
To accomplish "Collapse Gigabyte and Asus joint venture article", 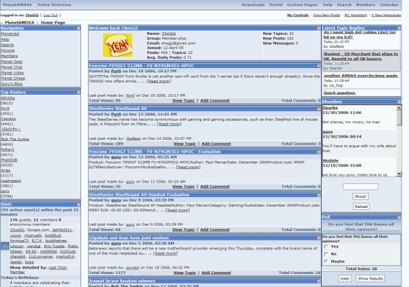I will (318, 238).
